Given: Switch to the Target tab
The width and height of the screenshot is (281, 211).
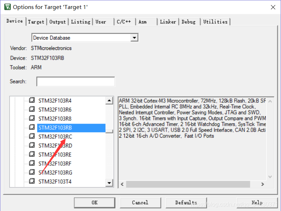Looking at the screenshot, I should click(36, 22).
